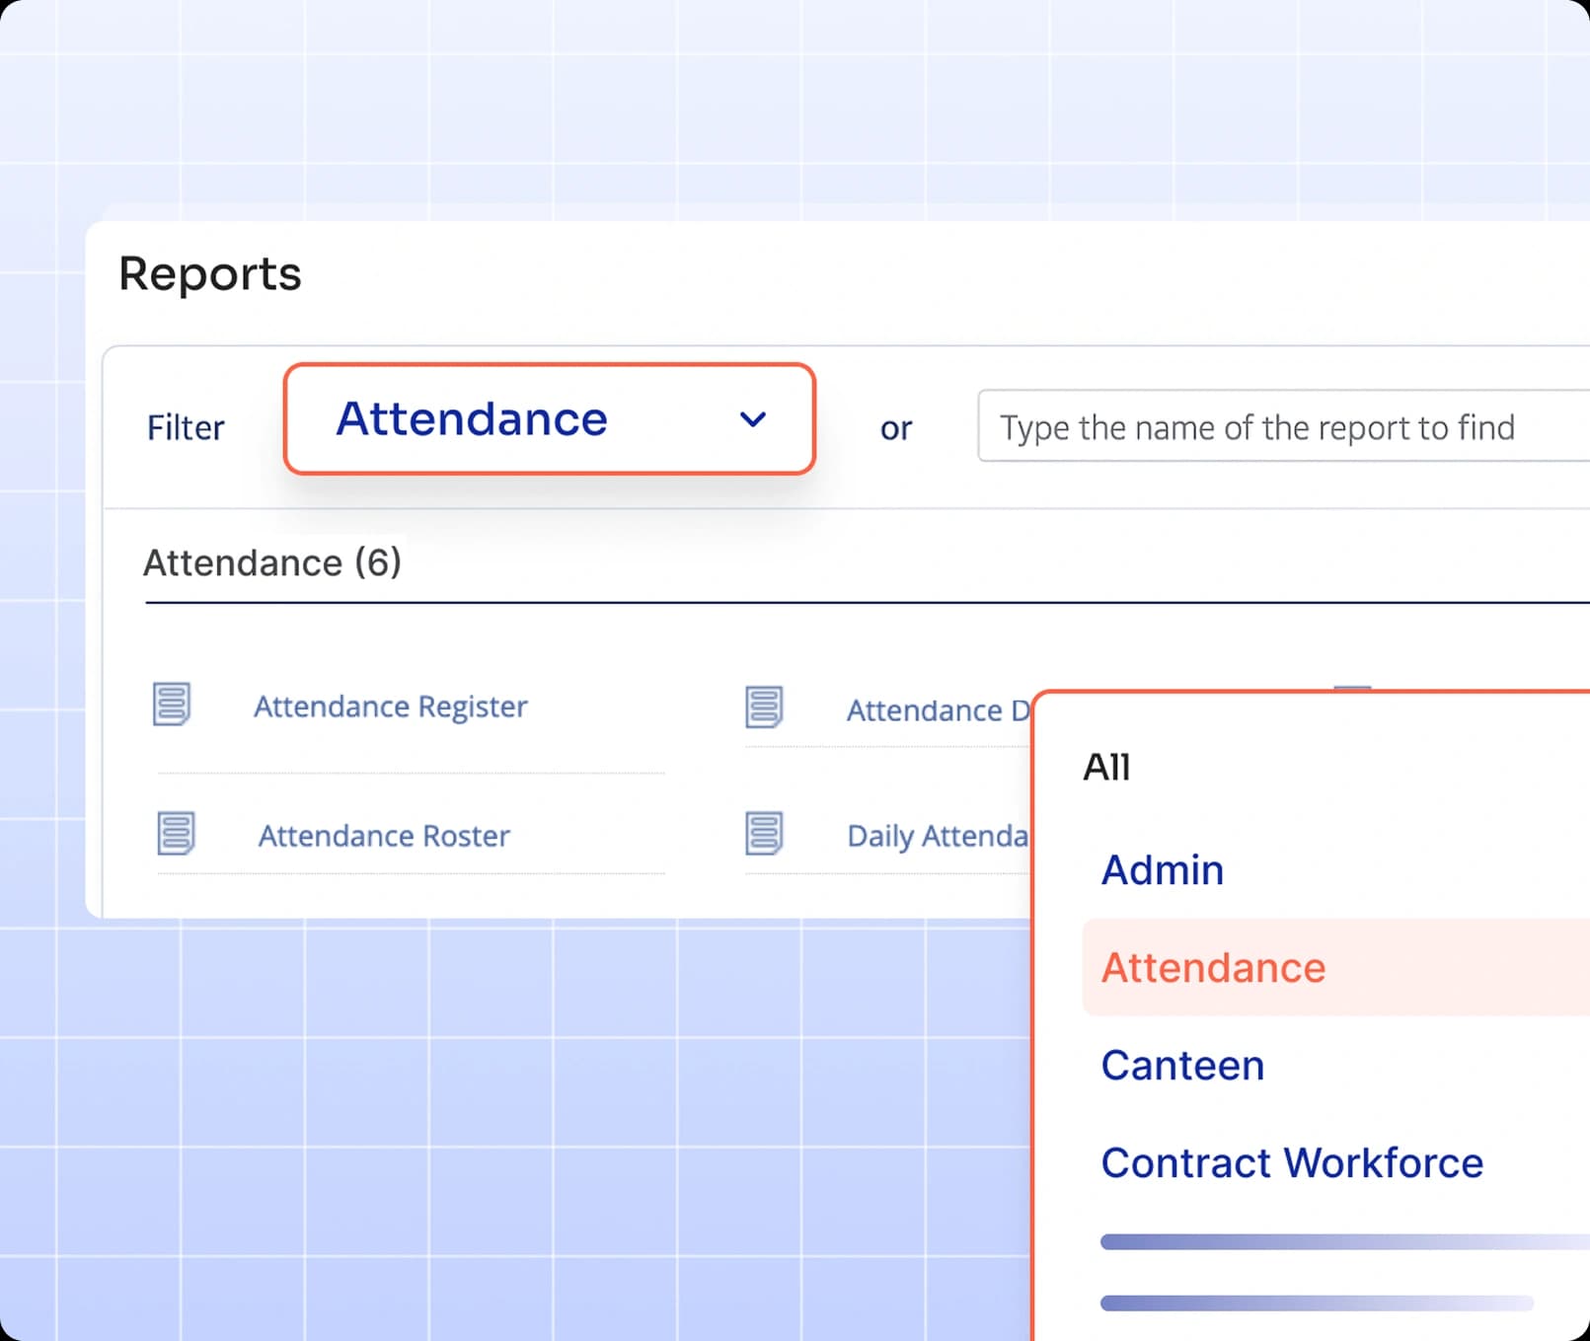
Task: Click the Attendance (6) section header
Action: coord(273,562)
